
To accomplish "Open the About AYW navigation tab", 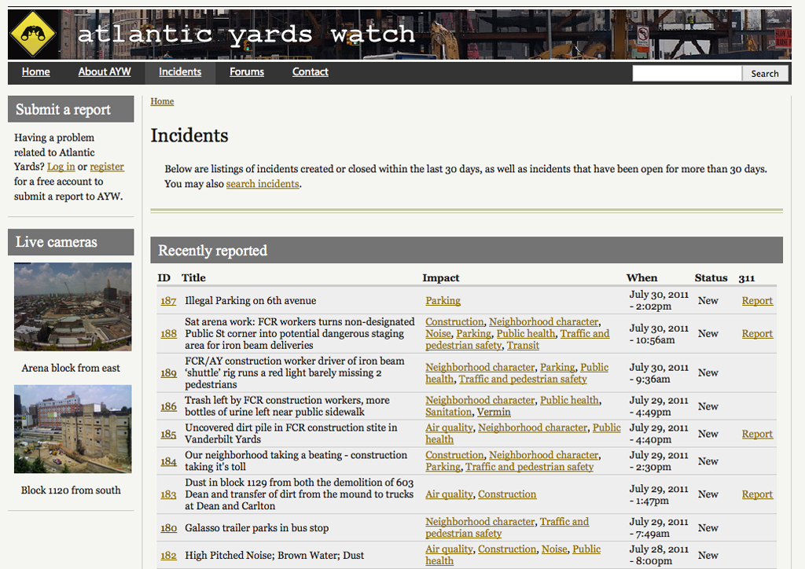I will tap(105, 72).
